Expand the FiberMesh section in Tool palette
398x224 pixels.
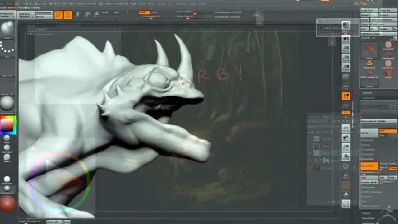pos(368,218)
